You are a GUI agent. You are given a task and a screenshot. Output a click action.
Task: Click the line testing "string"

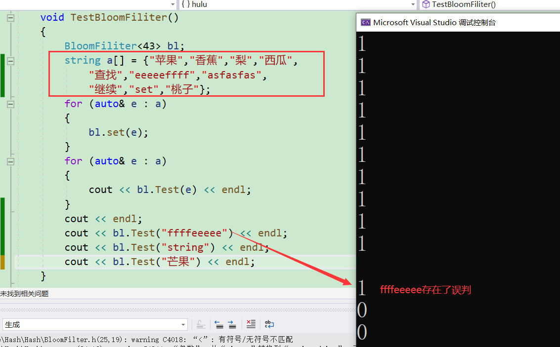tap(167, 247)
